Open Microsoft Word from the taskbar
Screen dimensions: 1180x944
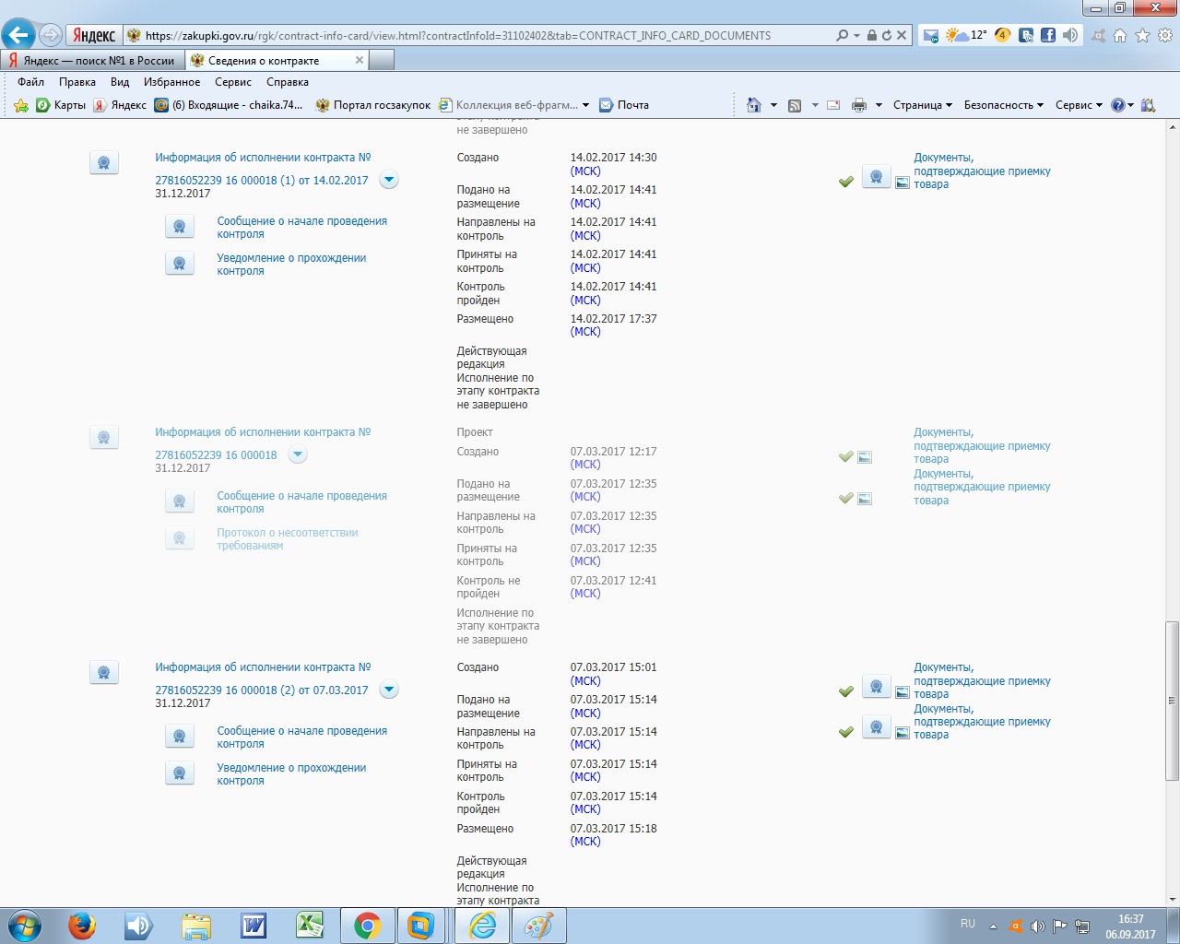[x=254, y=925]
